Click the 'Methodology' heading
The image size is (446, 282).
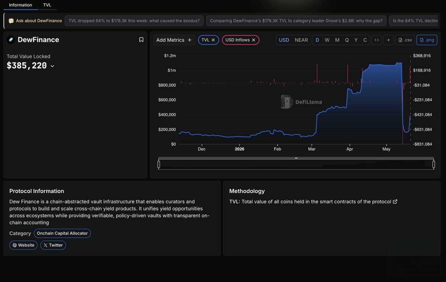(x=247, y=191)
